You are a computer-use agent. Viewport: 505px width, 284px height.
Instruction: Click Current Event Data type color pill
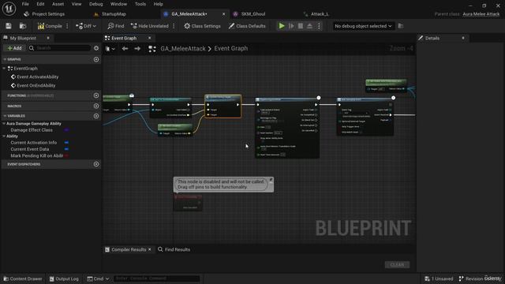[x=66, y=149]
